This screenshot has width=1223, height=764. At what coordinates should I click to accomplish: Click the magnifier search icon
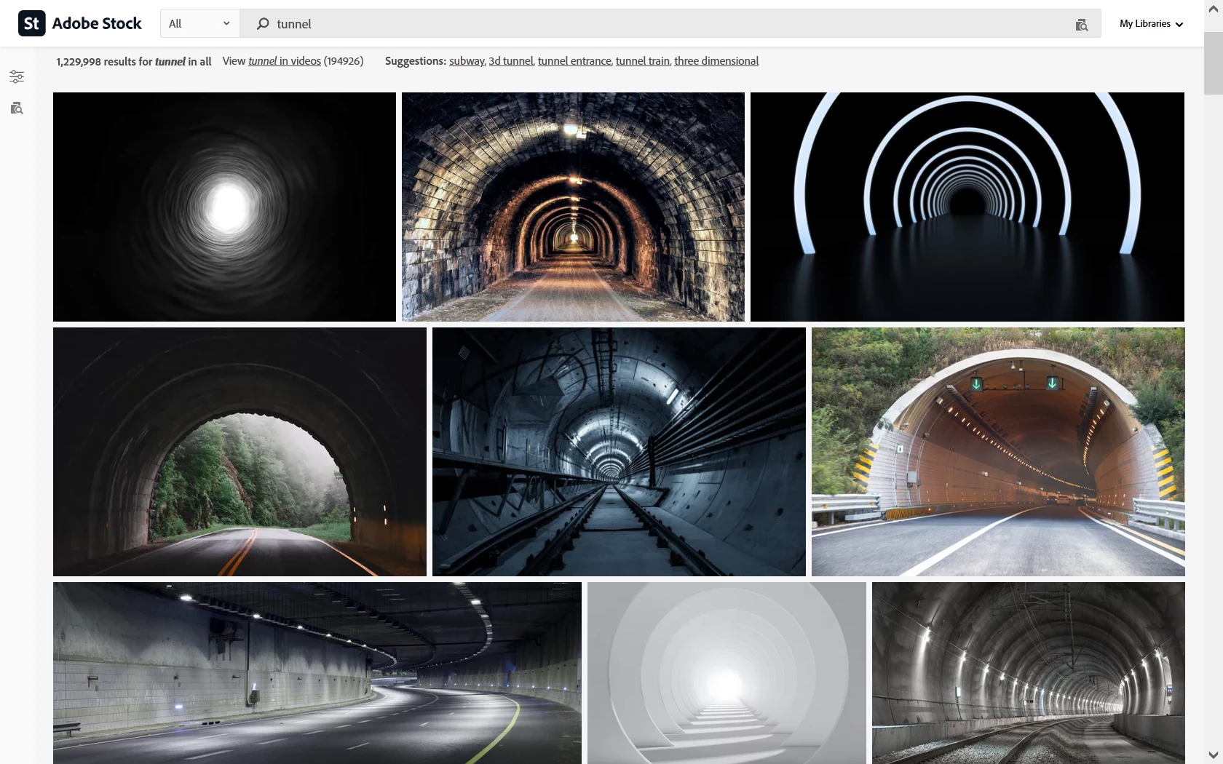click(263, 24)
